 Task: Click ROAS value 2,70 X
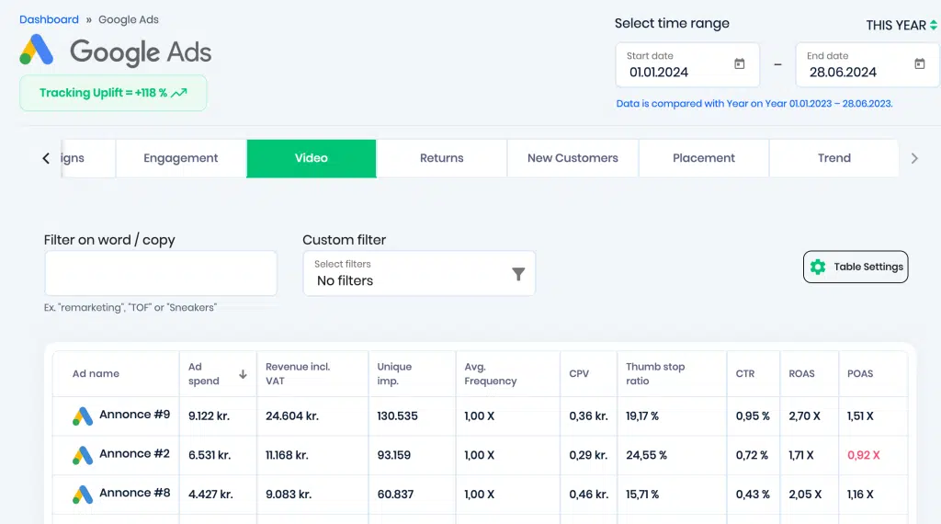tap(804, 416)
